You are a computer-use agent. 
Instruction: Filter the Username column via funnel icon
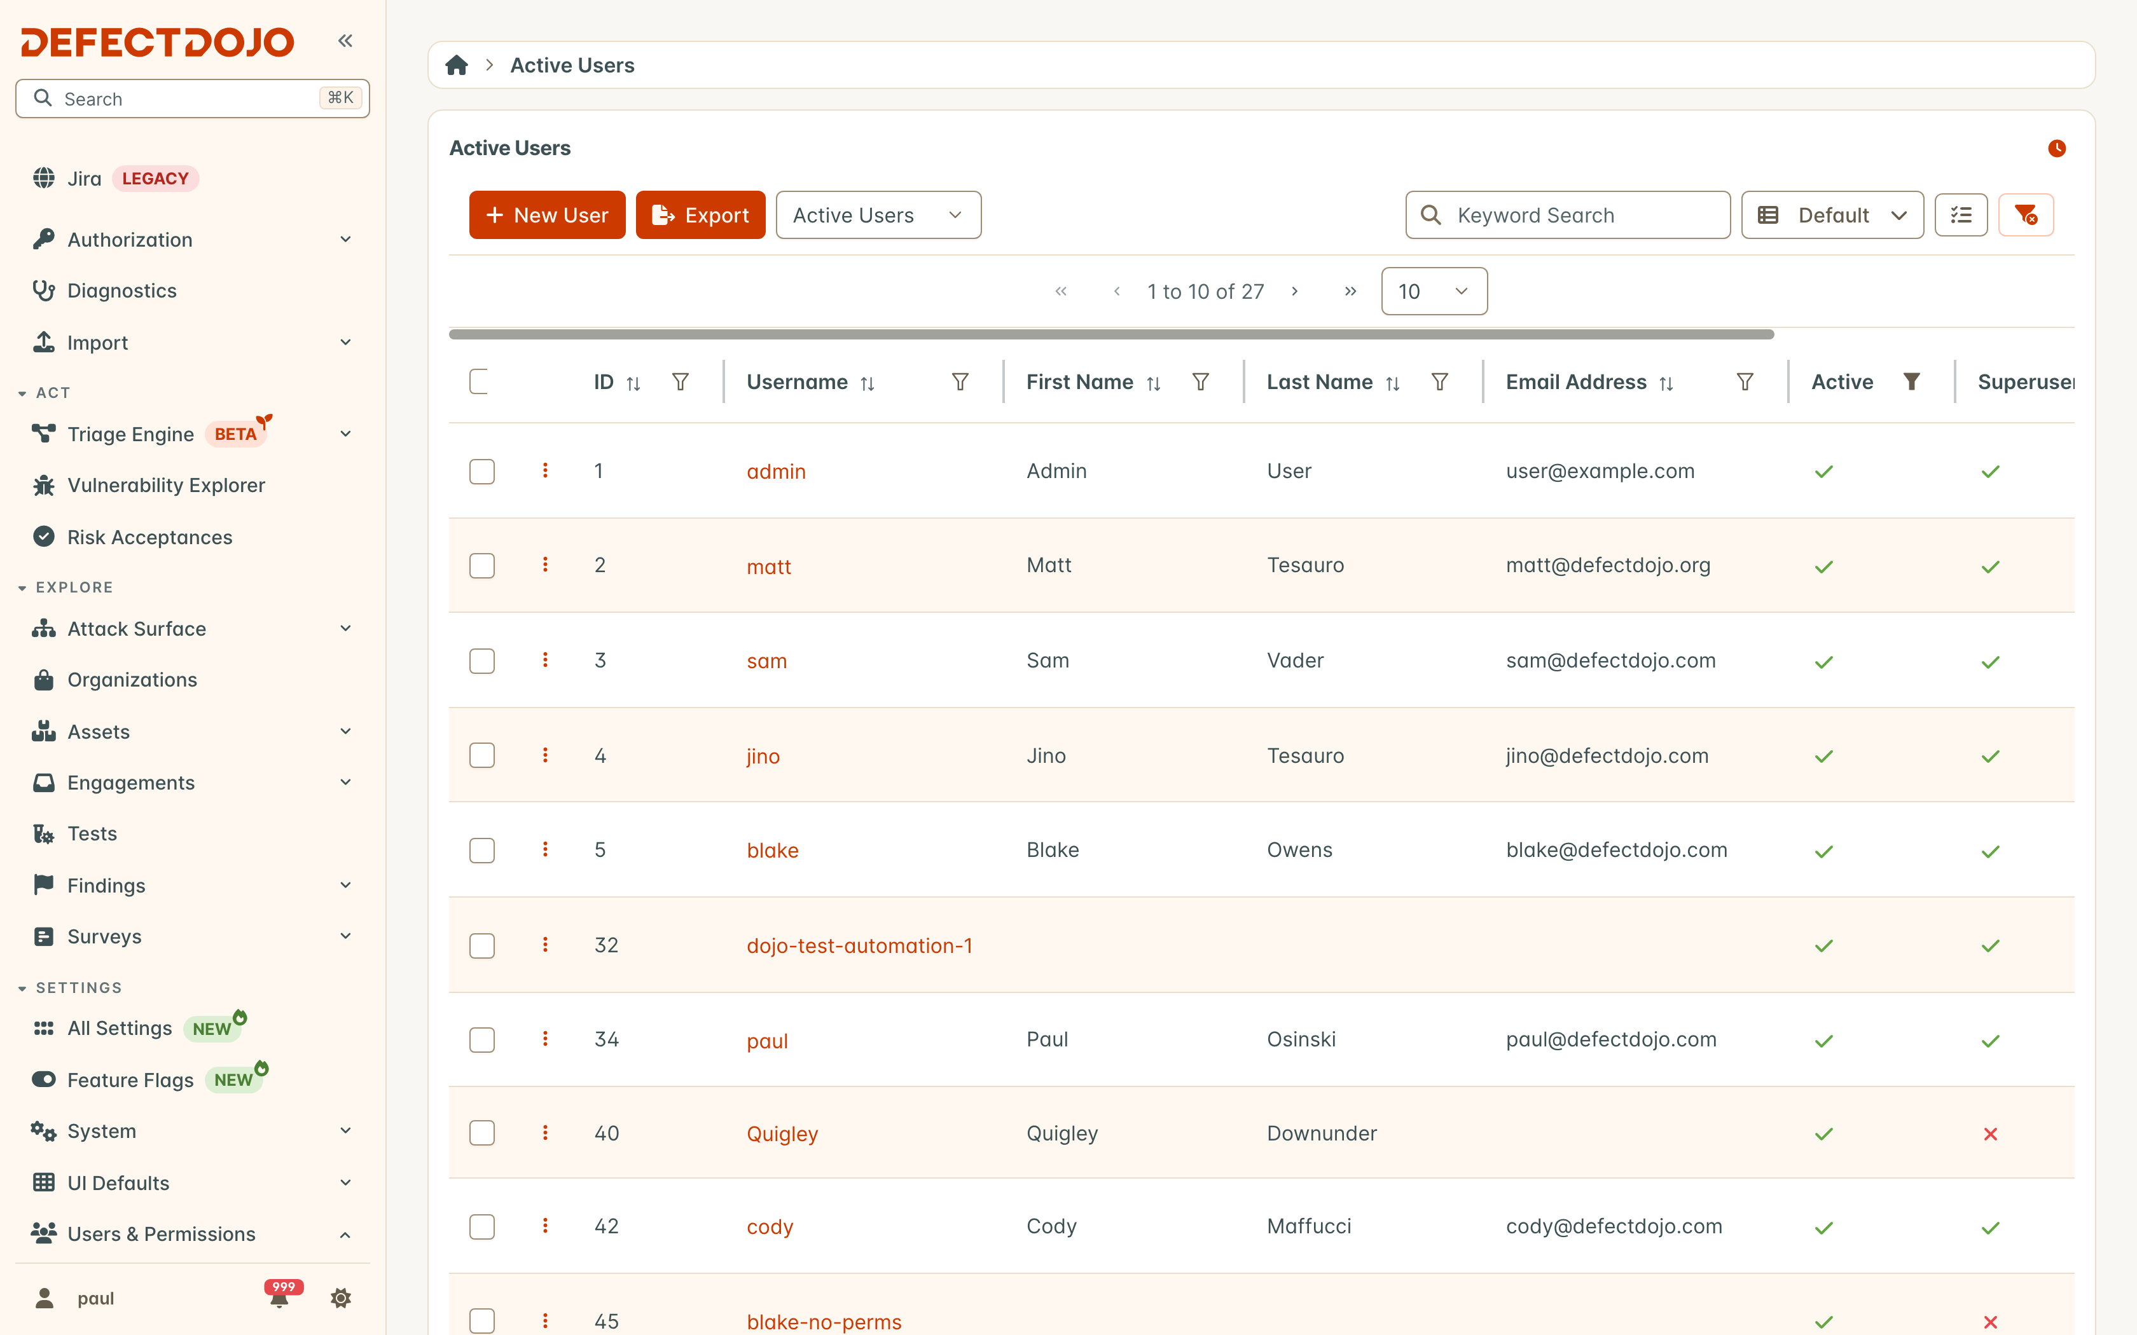[960, 381]
